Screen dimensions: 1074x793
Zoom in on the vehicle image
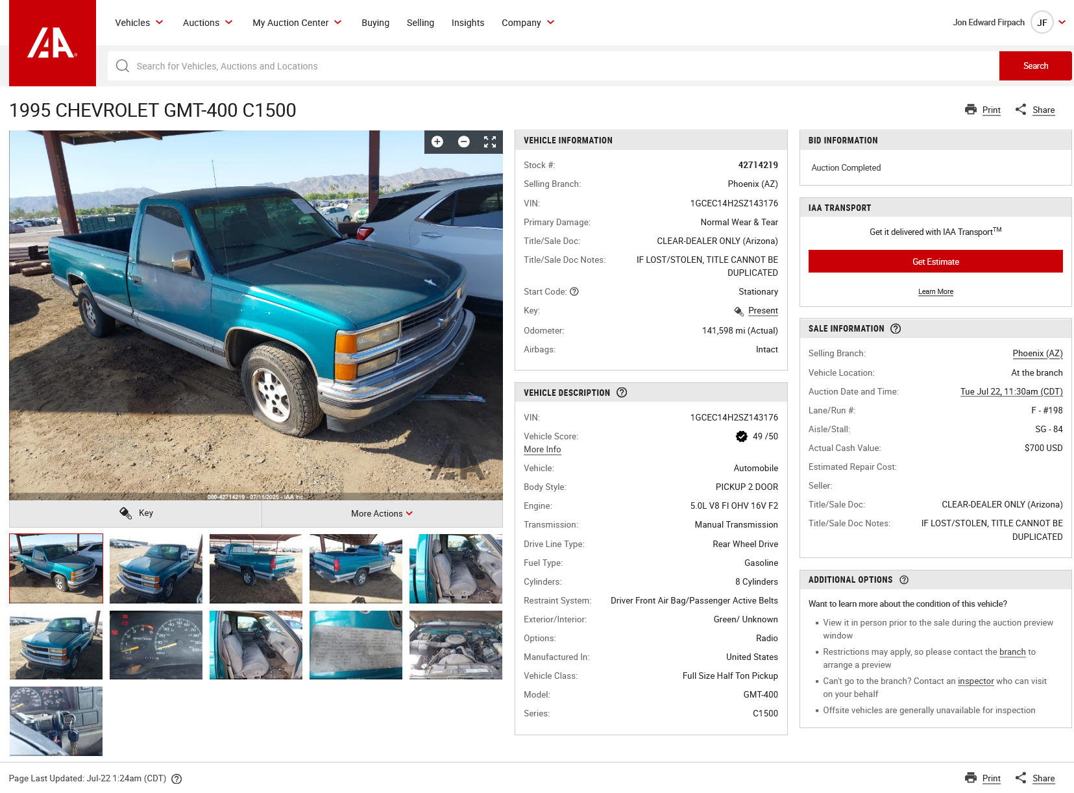[x=437, y=141]
